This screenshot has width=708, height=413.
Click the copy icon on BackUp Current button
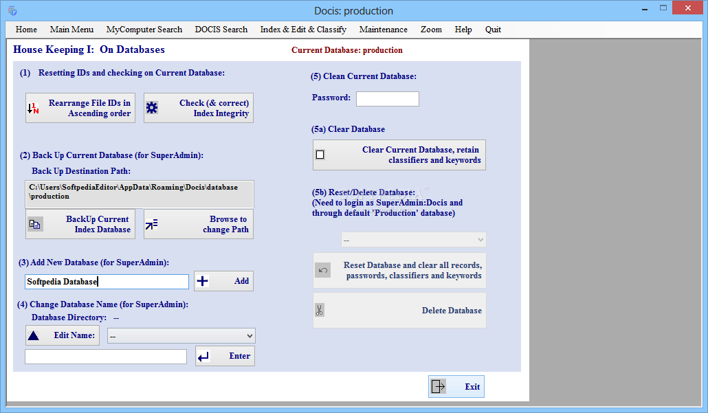35,224
